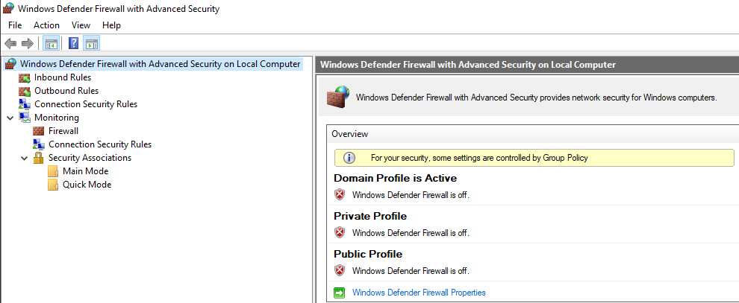The height and width of the screenshot is (303, 739).
Task: Open the File menu
Action: (x=15, y=25)
